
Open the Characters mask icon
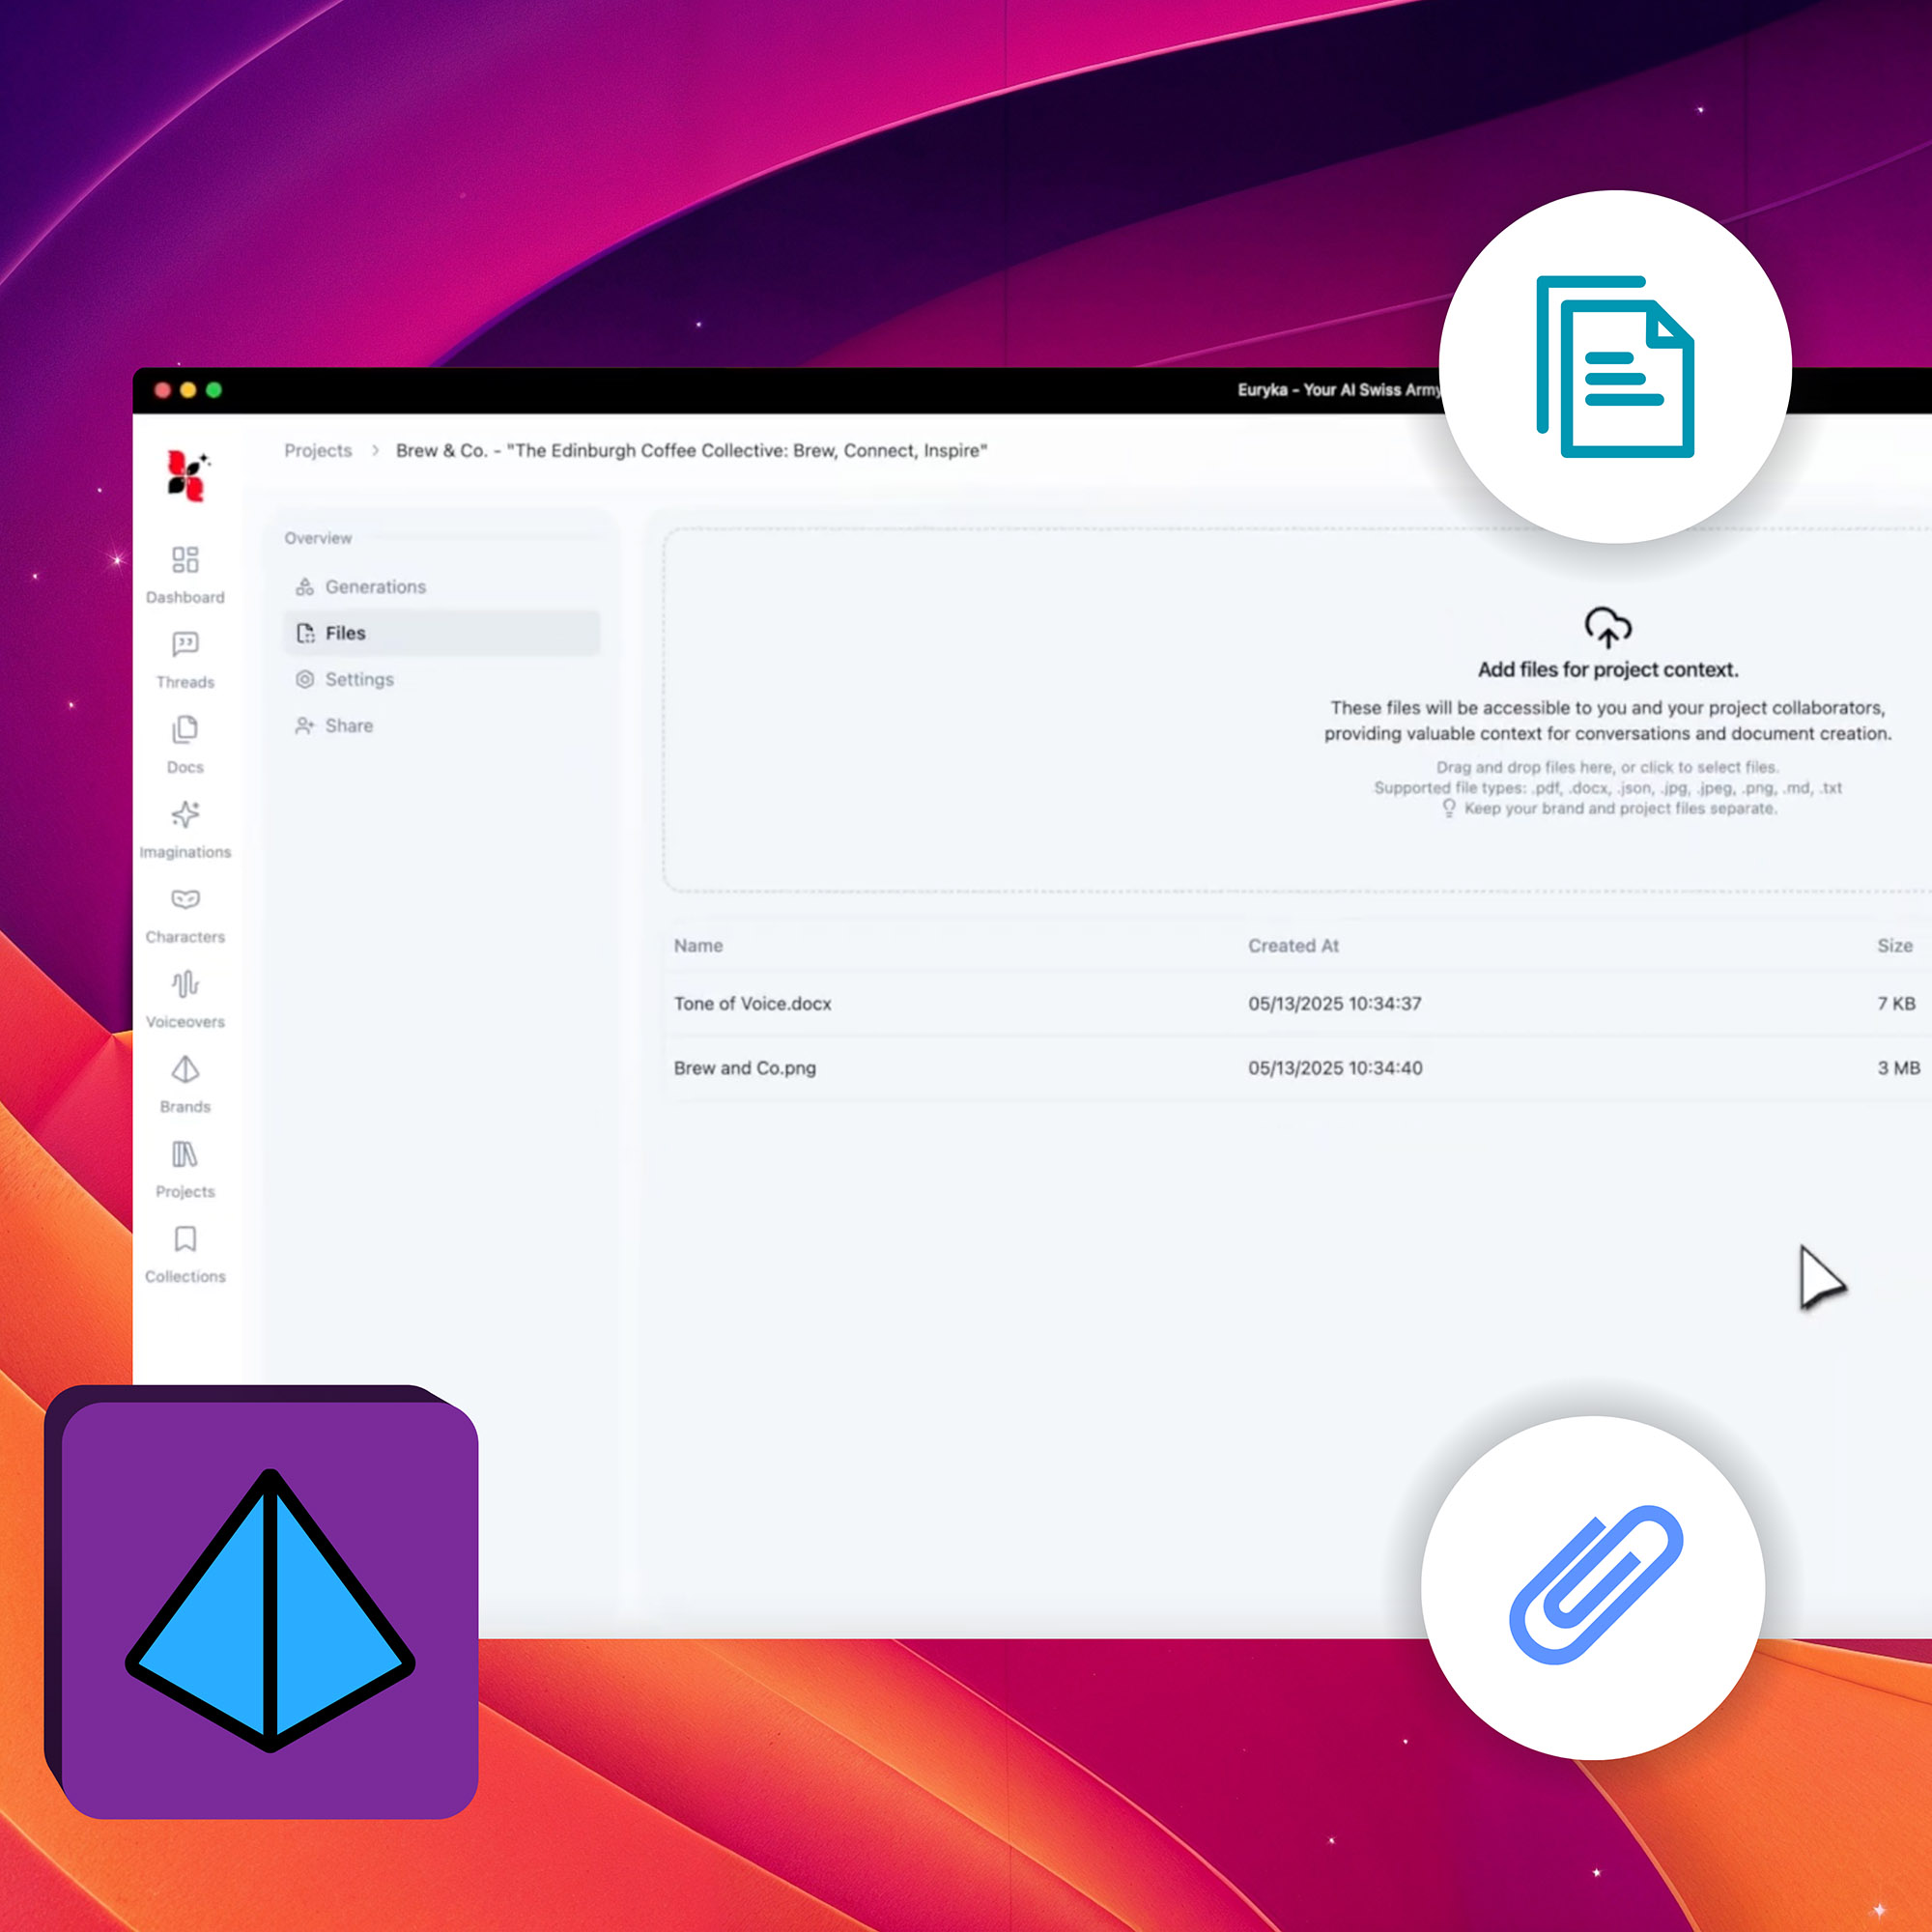point(185,900)
